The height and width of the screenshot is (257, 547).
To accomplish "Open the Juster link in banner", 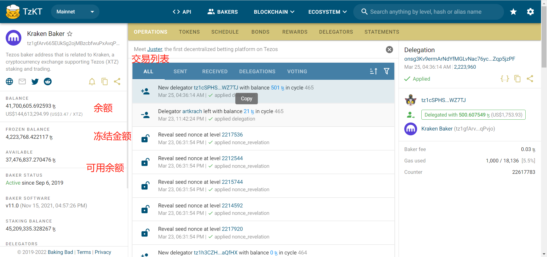I will [x=154, y=49].
